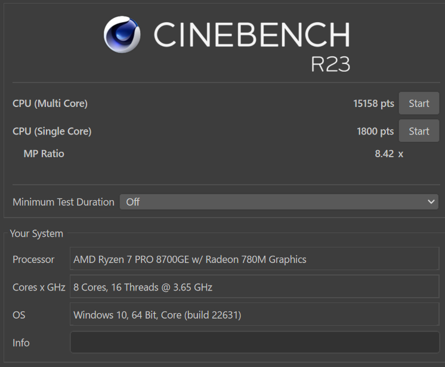Click the Info label

21,343
